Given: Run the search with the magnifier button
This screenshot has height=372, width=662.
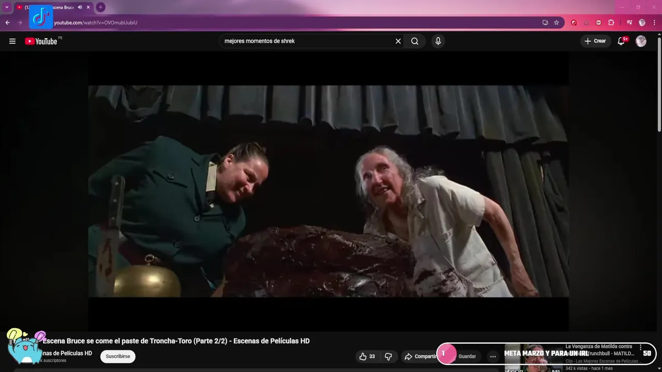Looking at the screenshot, I should (x=415, y=41).
